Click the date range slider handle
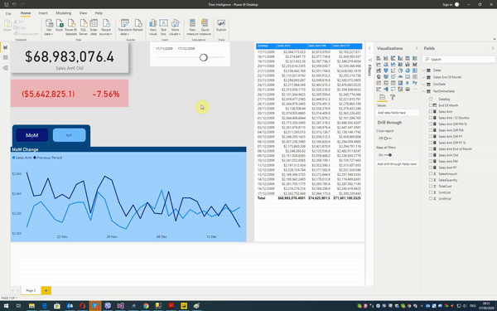 (204, 57)
